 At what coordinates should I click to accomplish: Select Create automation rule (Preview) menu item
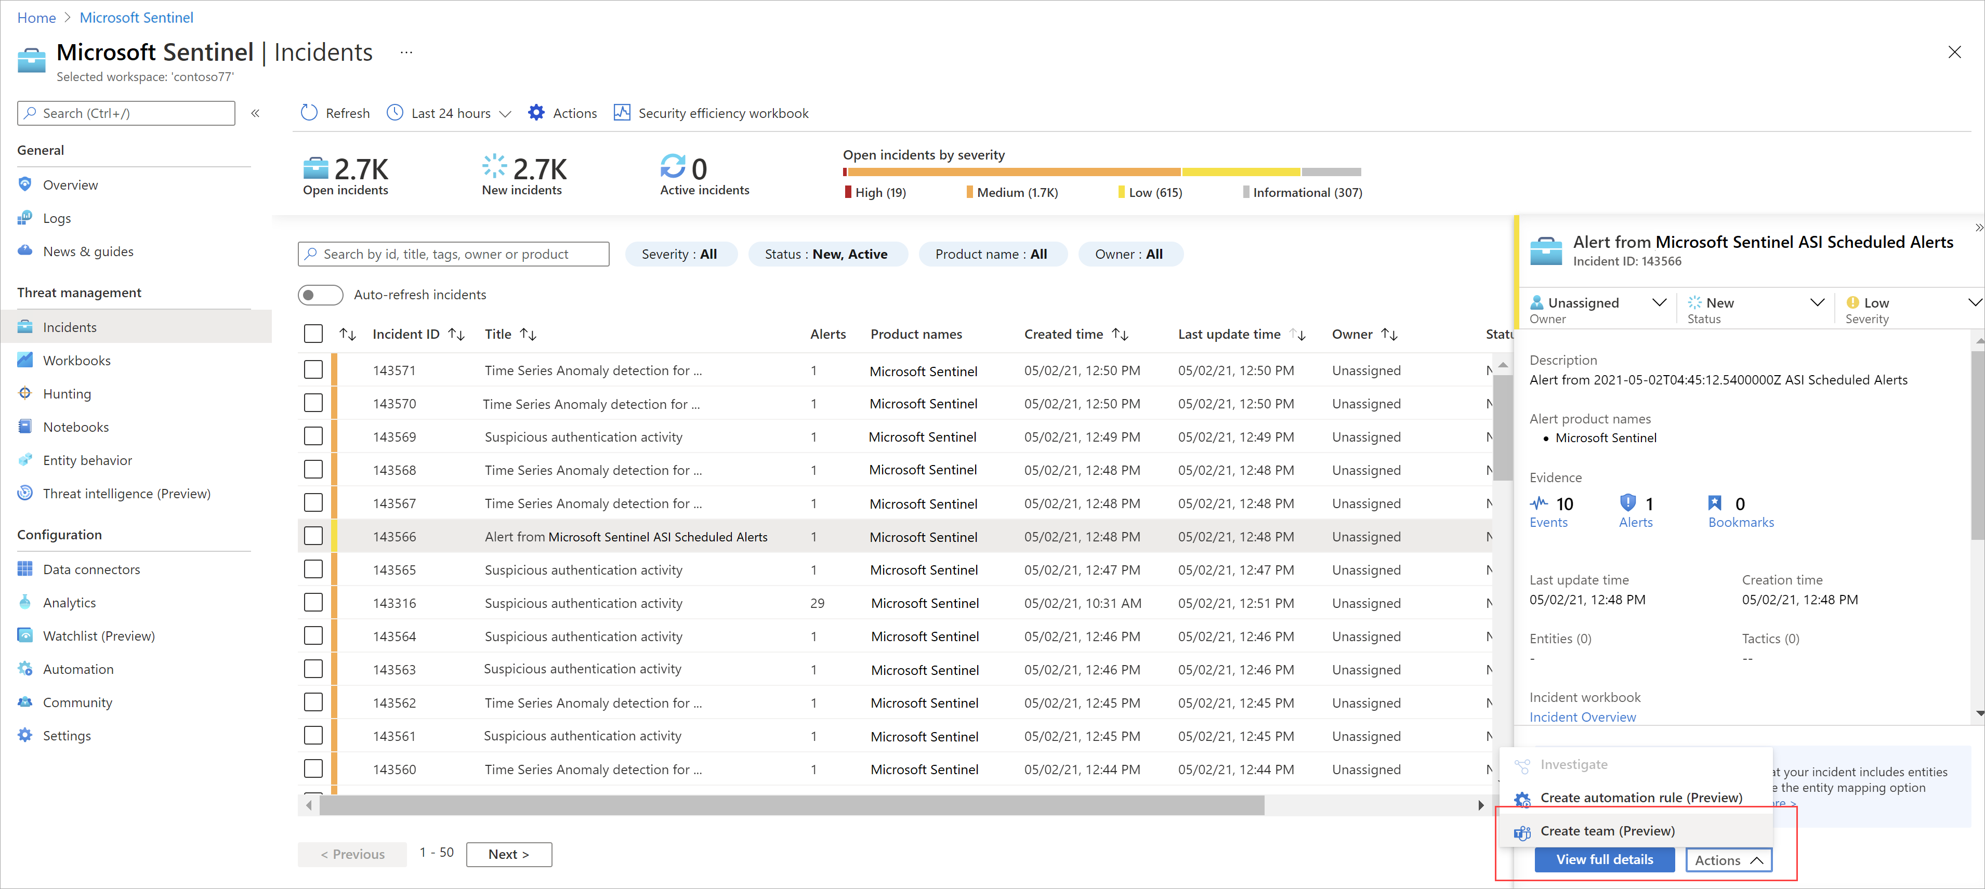pos(1635,798)
